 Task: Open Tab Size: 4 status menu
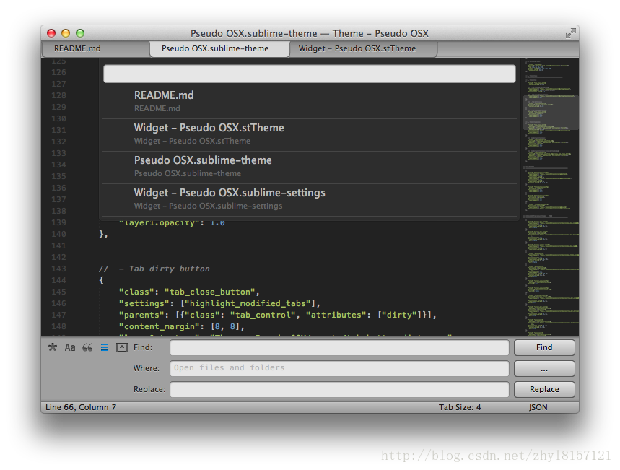point(460,407)
